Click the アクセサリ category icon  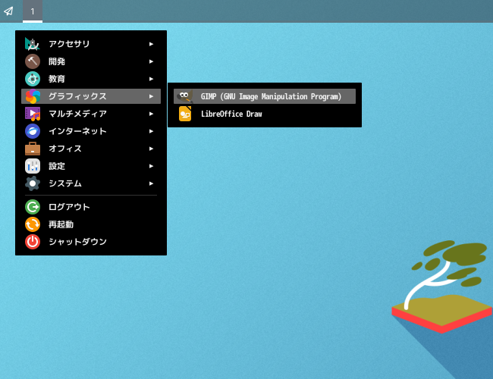pos(33,44)
